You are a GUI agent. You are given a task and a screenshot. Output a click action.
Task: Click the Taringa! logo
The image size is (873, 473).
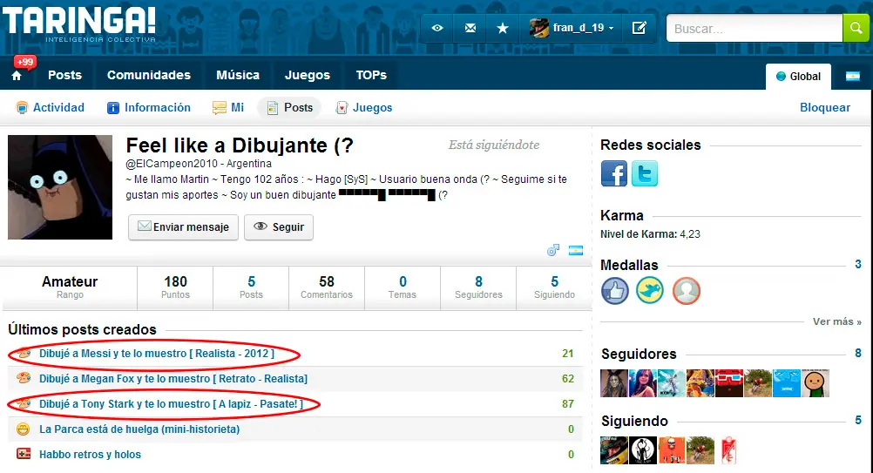pos(79,24)
